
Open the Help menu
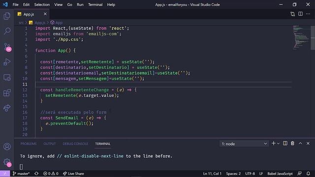[x=111, y=4]
